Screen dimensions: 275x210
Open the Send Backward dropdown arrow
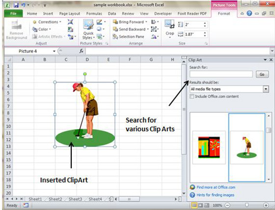148,30
